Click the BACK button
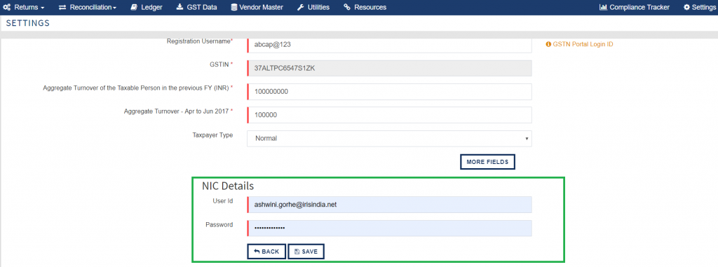The width and height of the screenshot is (718, 267). (x=266, y=252)
